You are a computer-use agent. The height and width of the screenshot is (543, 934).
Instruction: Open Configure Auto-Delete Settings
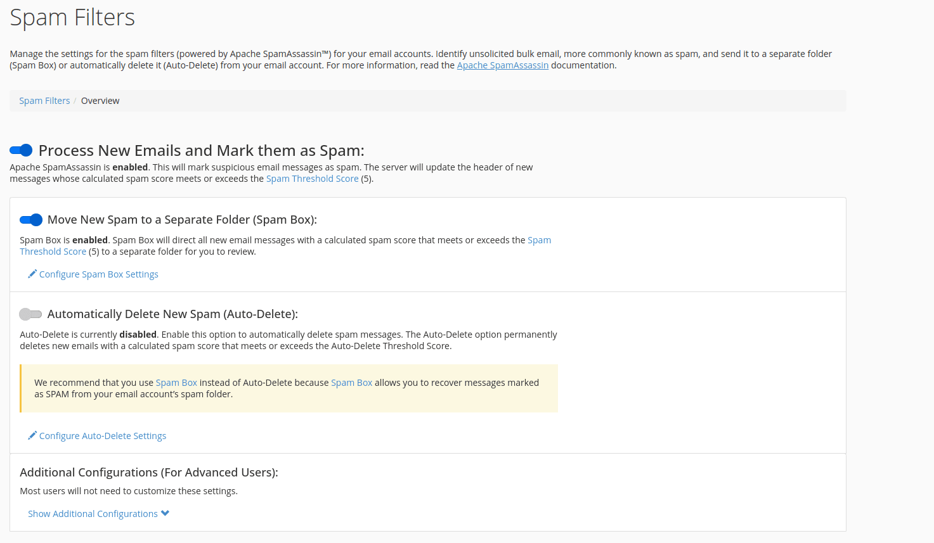click(102, 435)
